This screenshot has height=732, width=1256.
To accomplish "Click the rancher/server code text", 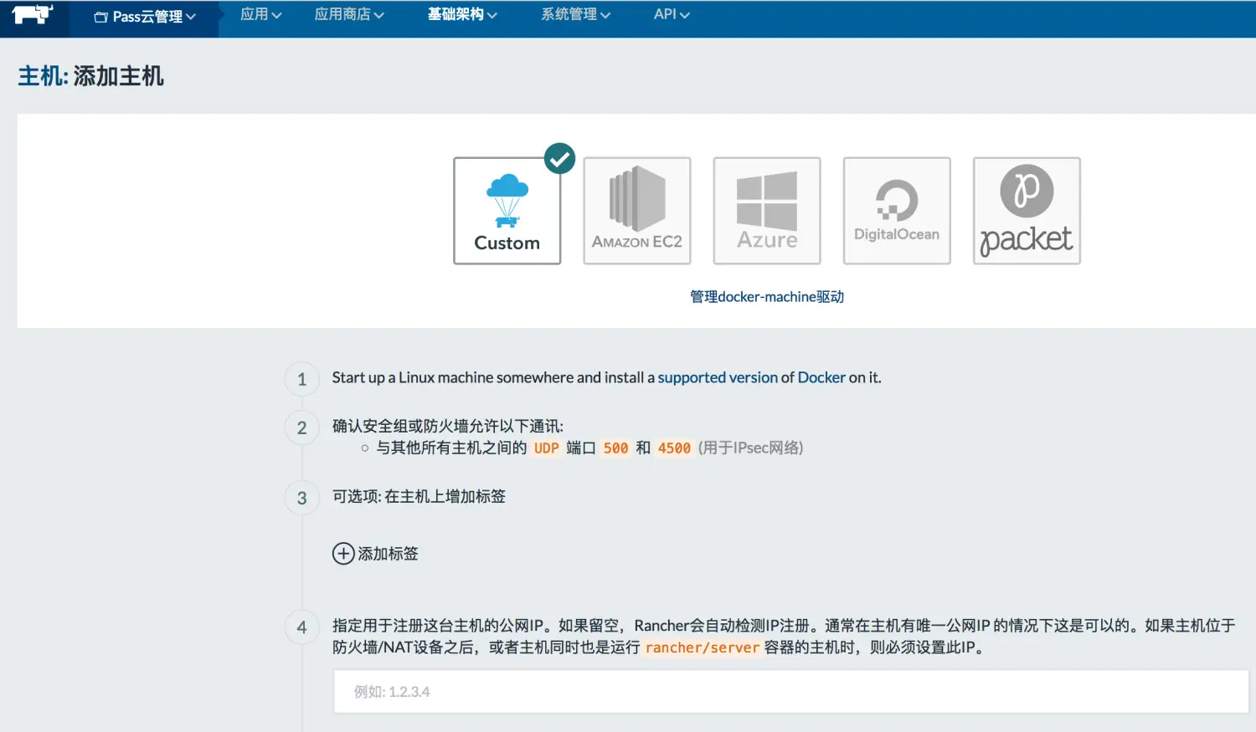I will pos(702,648).
